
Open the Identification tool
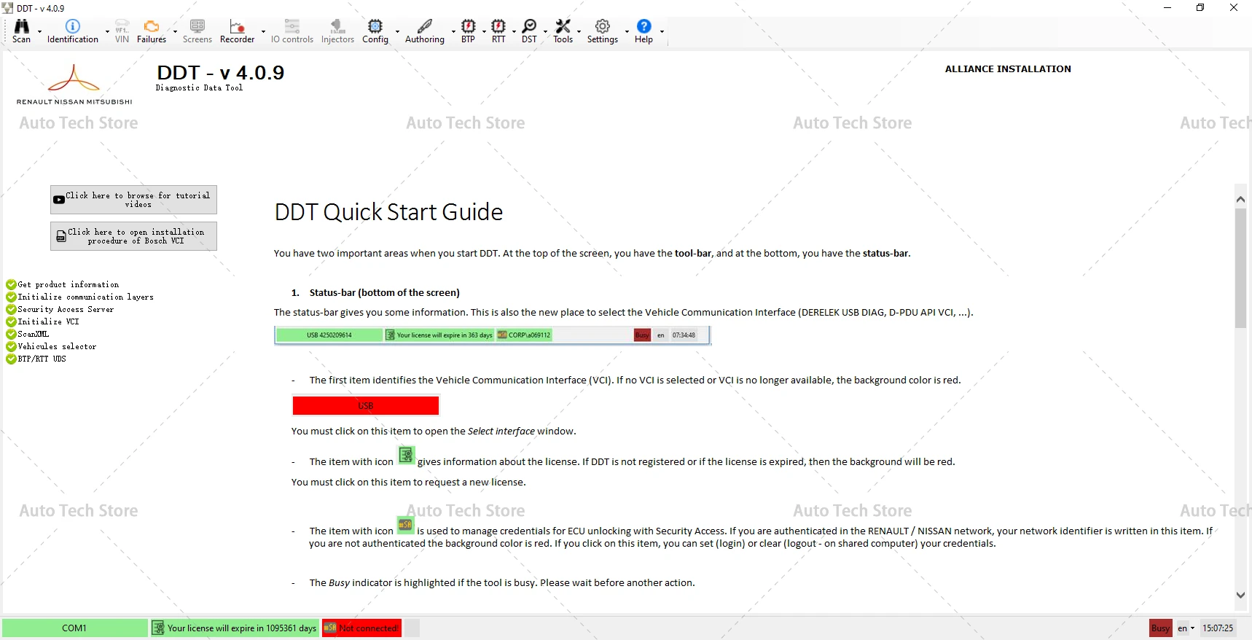coord(73,31)
